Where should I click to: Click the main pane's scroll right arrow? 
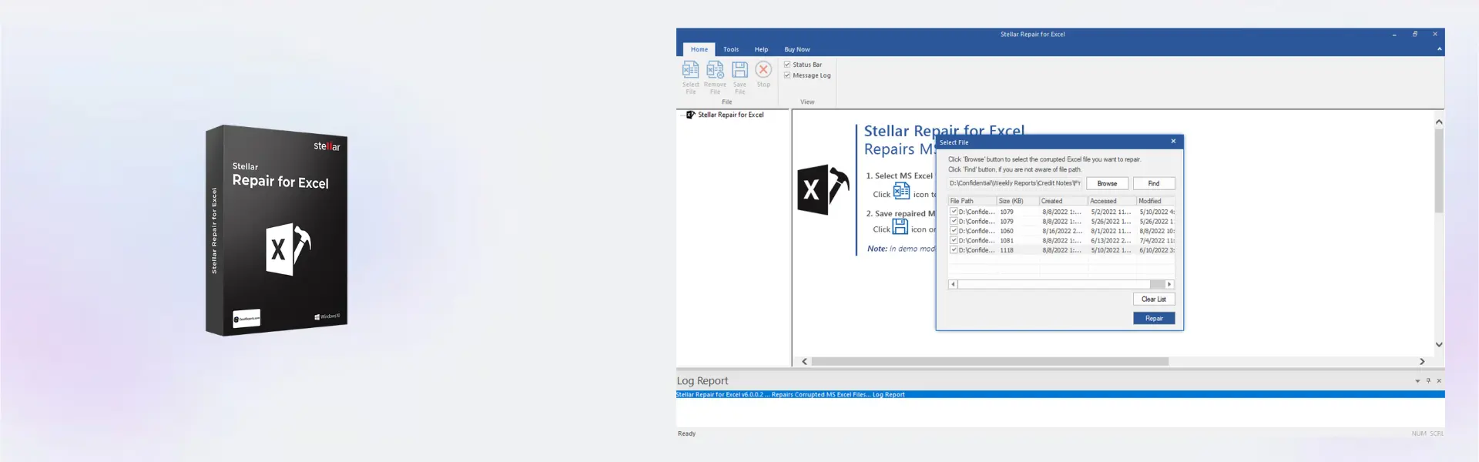(x=1422, y=361)
